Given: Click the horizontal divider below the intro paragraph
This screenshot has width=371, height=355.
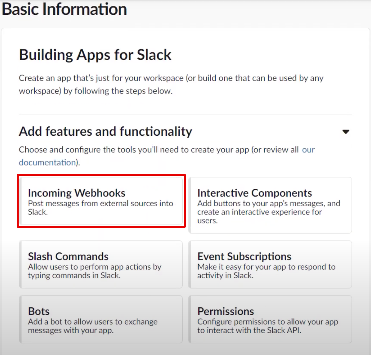Looking at the screenshot, I should [x=185, y=114].
